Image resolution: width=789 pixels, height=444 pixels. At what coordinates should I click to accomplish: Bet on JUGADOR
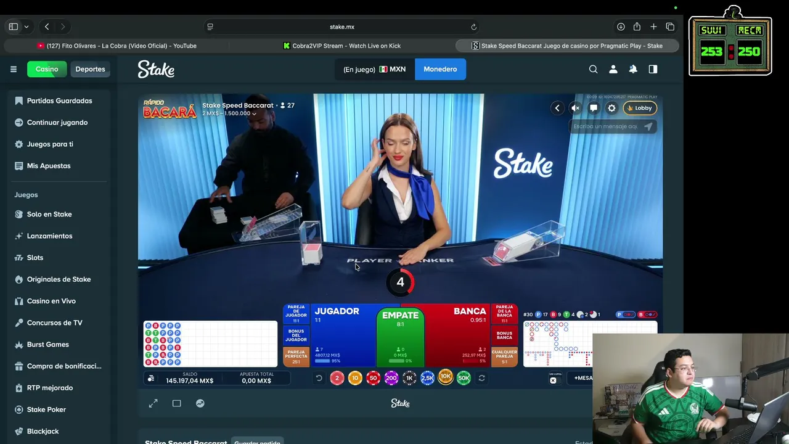(x=342, y=335)
